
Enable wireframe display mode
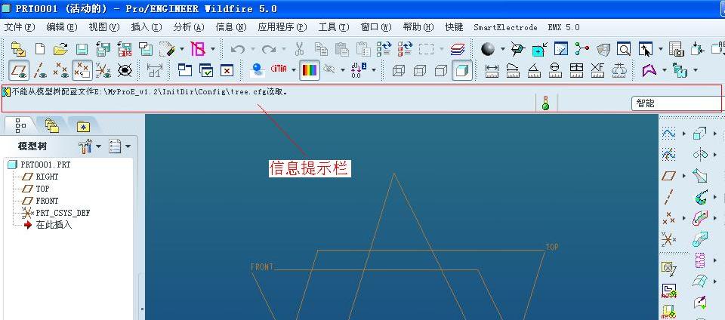(398, 70)
